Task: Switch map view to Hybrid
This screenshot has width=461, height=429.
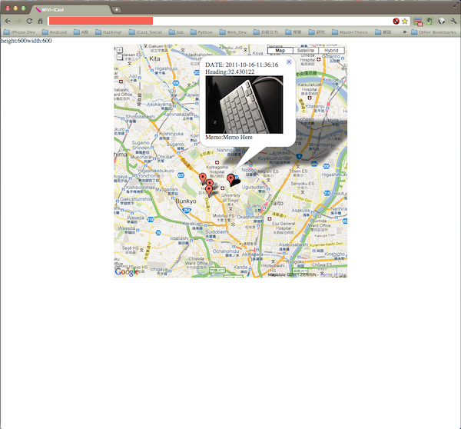Action: coord(331,50)
